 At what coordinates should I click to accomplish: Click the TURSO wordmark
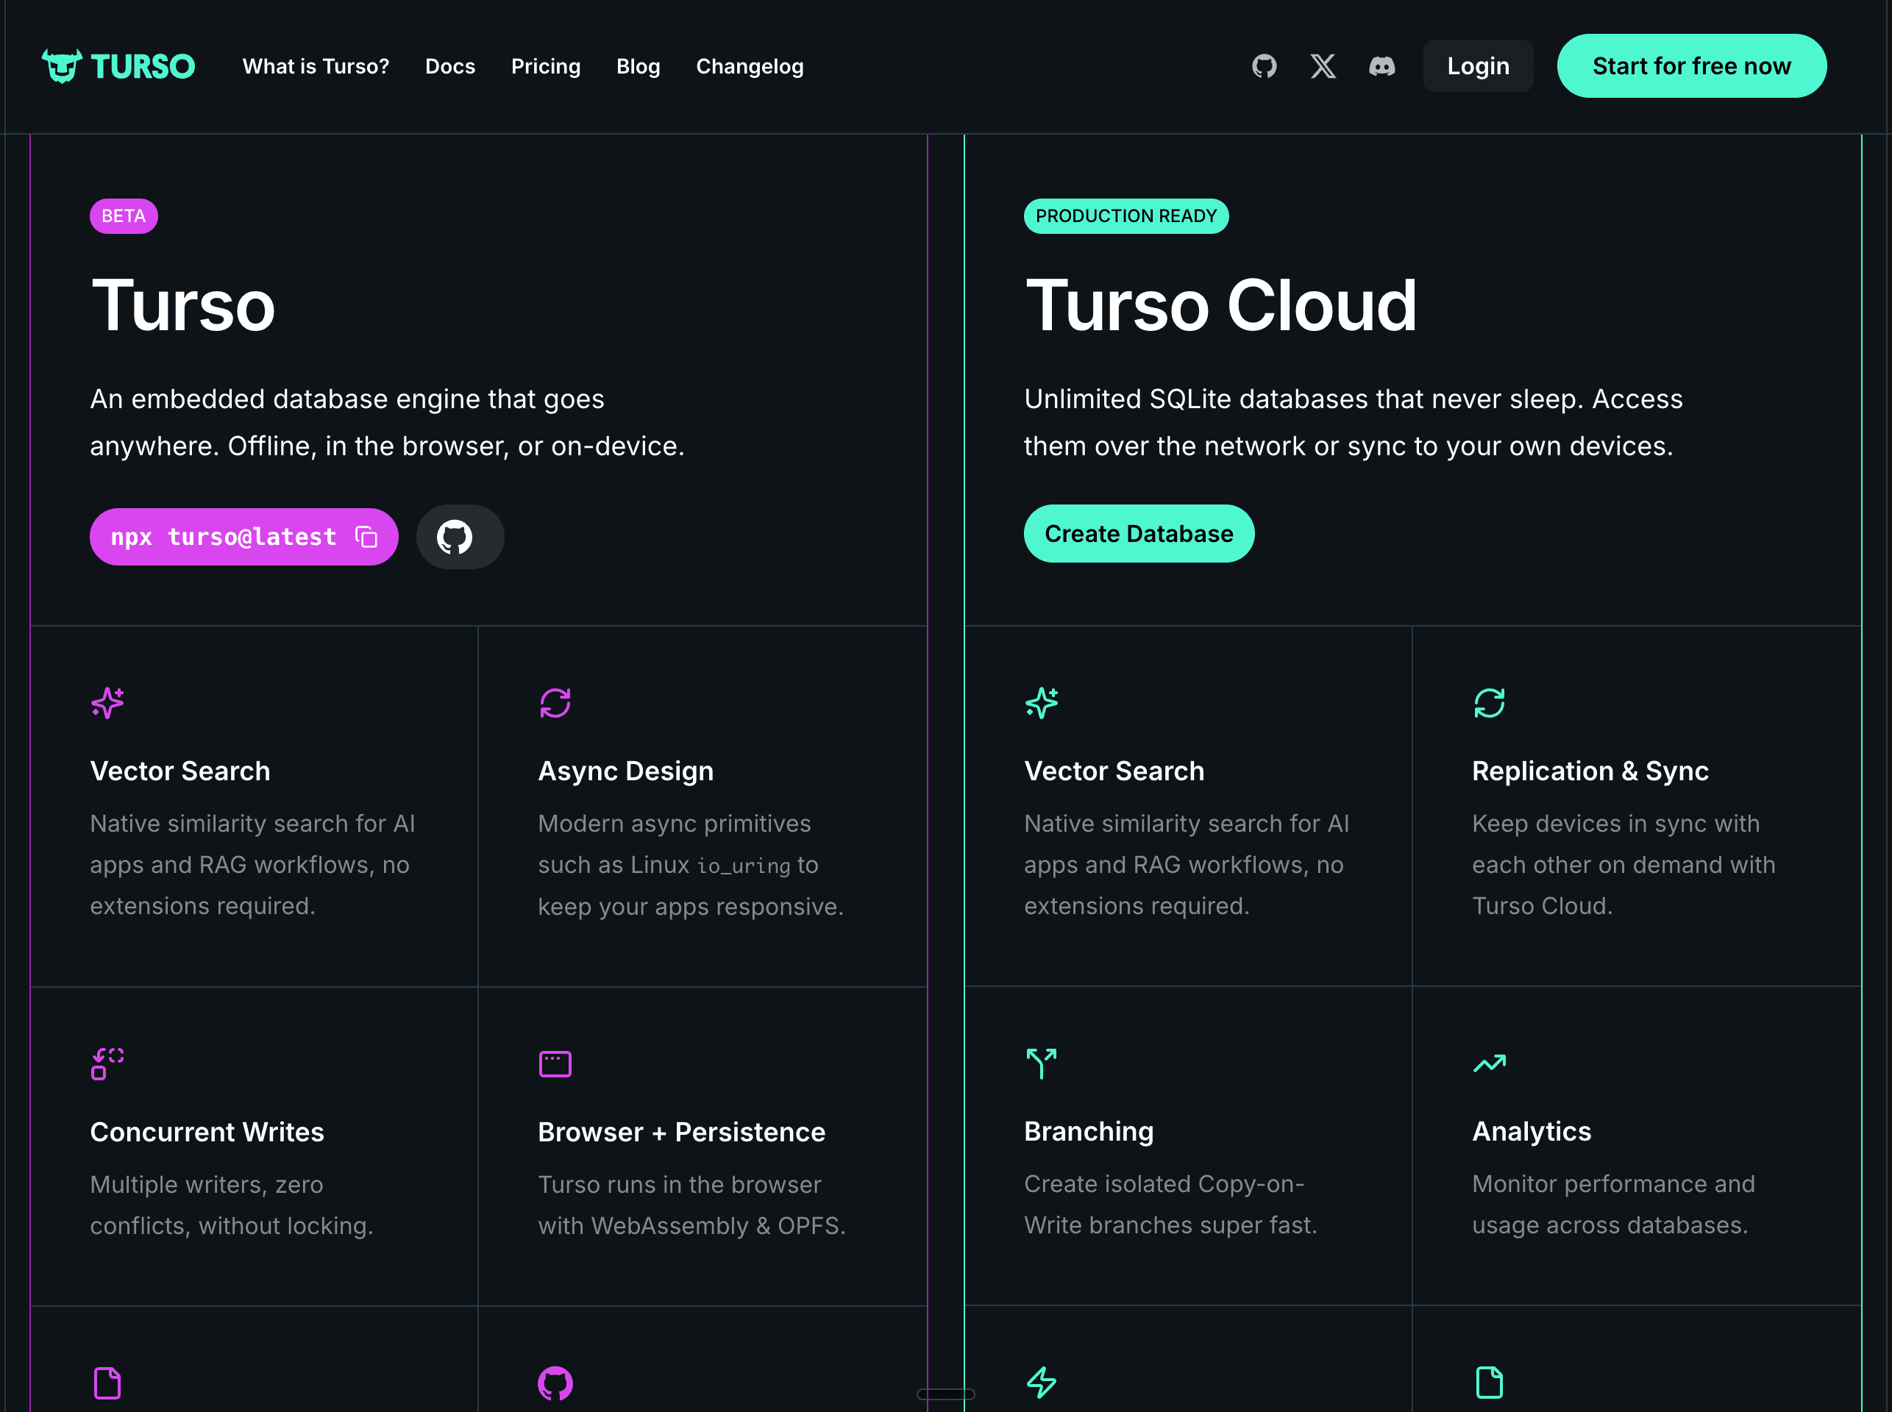[143, 65]
